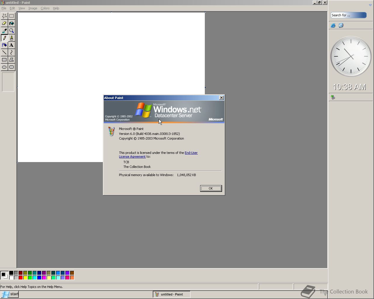Close the About Paint dialog
Screen dimensions: 374x299
pos(221,98)
